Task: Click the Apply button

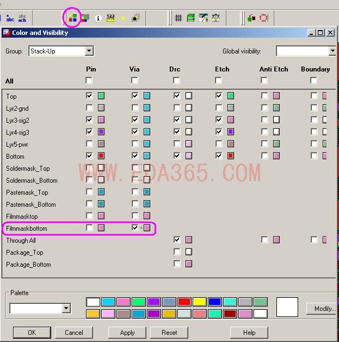Action: (127, 332)
